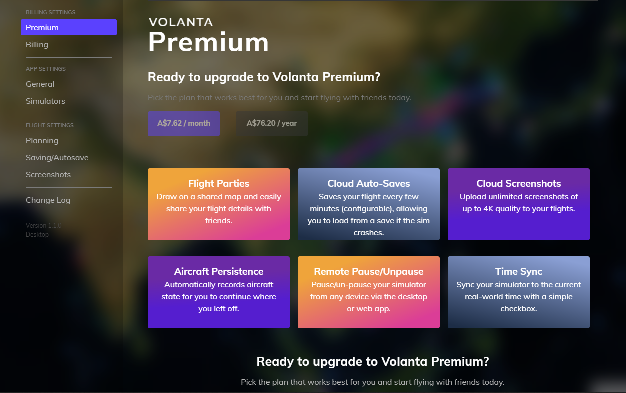
Task: Click the Remote Pause/Unpause feature card
Action: 369,292
